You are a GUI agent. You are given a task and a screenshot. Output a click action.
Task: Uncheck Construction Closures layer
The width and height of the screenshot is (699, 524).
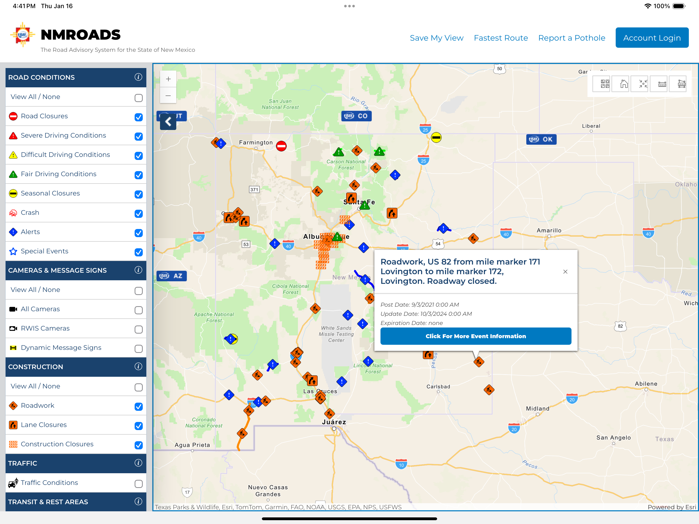click(138, 445)
